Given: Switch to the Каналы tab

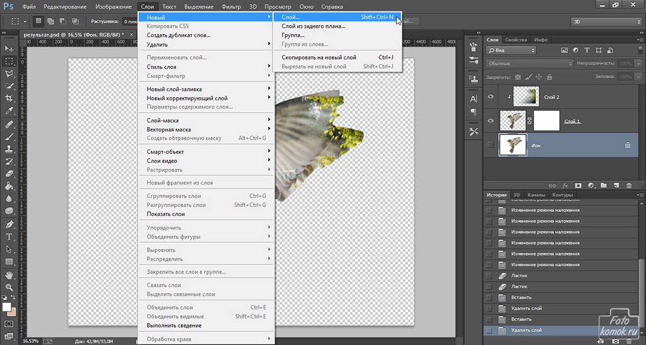Looking at the screenshot, I should pos(536,195).
